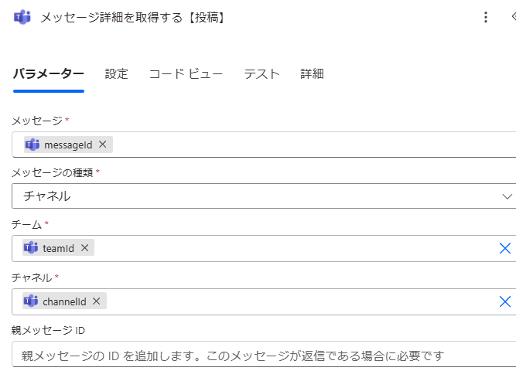The height and width of the screenshot is (371, 516).
Task: Switch to the コード ビュー tab
Action: tap(186, 74)
